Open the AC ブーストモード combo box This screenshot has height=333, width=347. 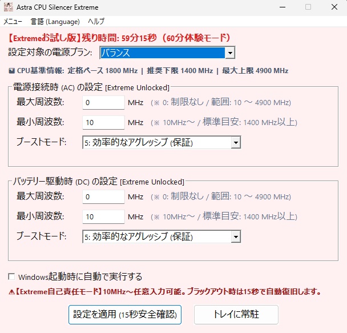pos(162,142)
